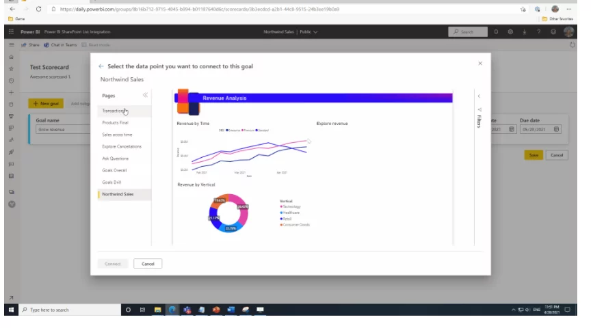The width and height of the screenshot is (593, 328).
Task: Open the Windows Action Center
Action: 567,310
